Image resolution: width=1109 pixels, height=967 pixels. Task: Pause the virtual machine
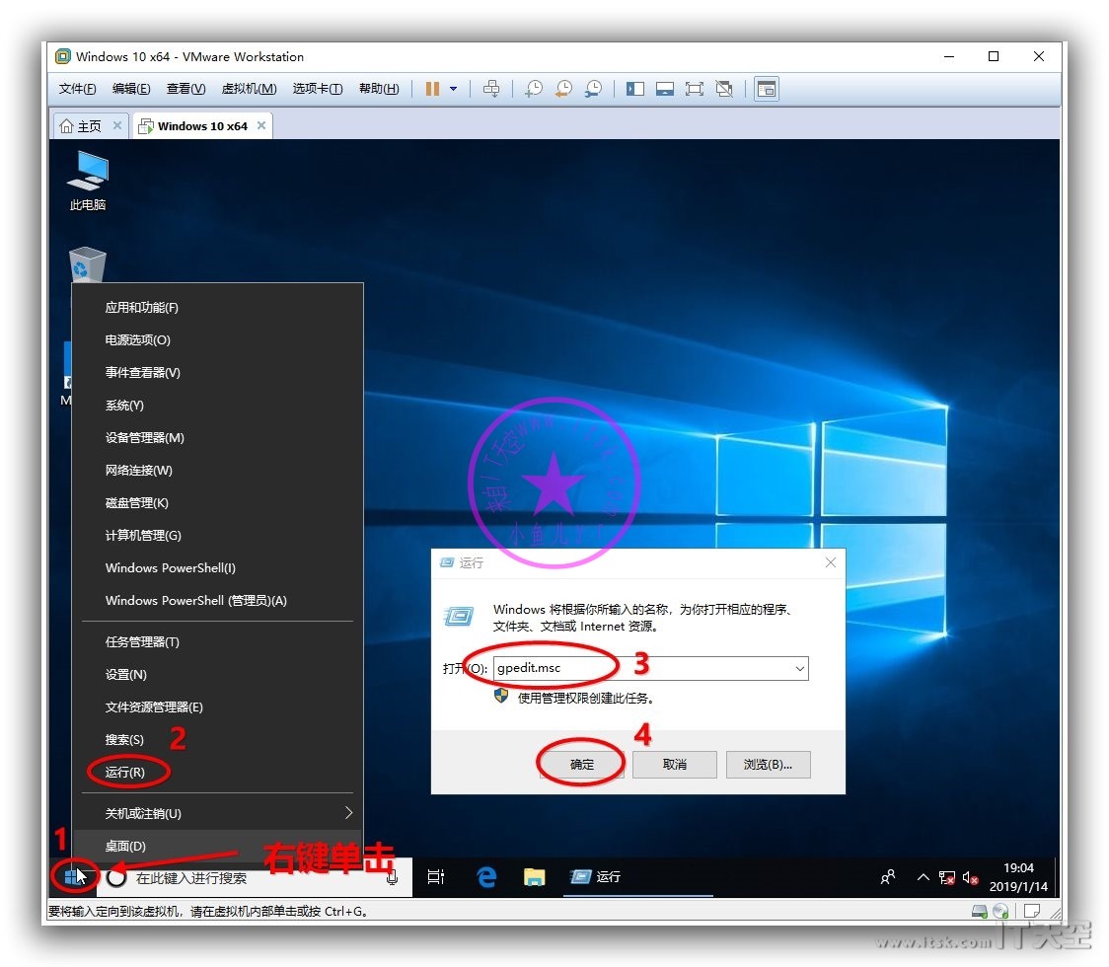tap(432, 89)
